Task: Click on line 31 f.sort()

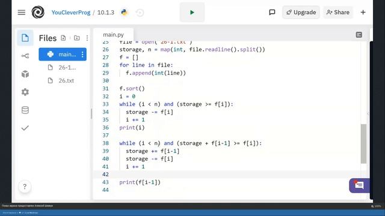Action: point(132,88)
